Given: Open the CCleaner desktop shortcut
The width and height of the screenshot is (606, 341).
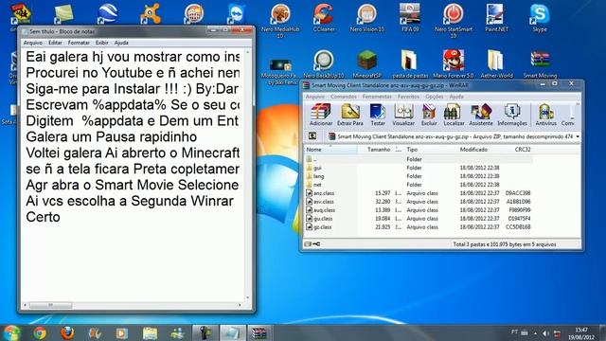Looking at the screenshot, I should tap(324, 18).
